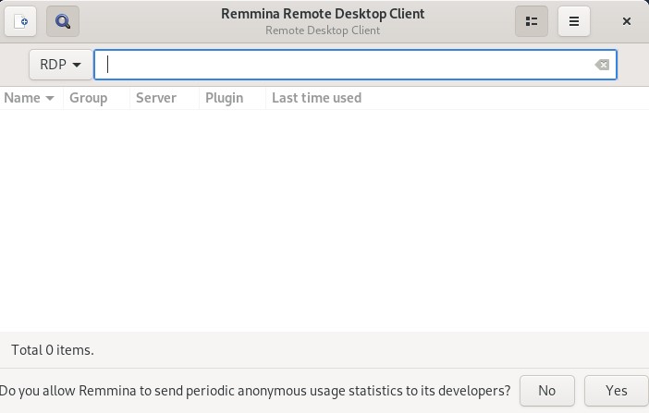The height and width of the screenshot is (413, 649).
Task: Click the usage statistics question text
Action: point(256,391)
